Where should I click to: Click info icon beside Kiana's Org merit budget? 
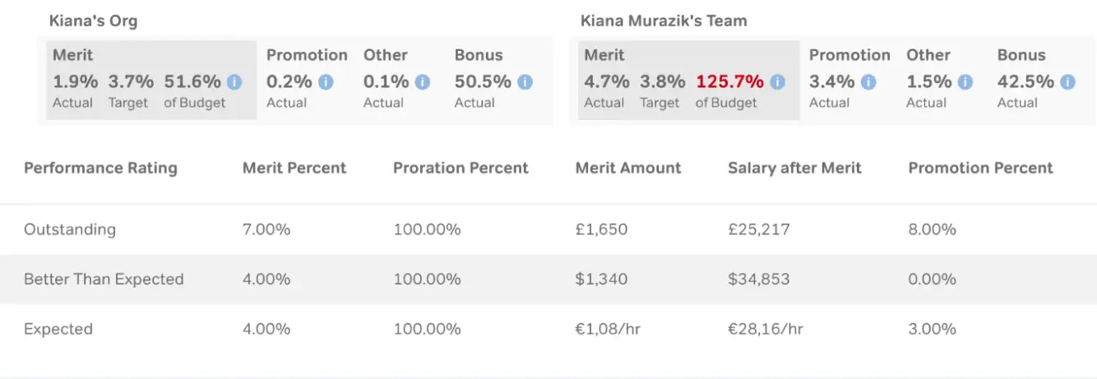click(x=234, y=82)
